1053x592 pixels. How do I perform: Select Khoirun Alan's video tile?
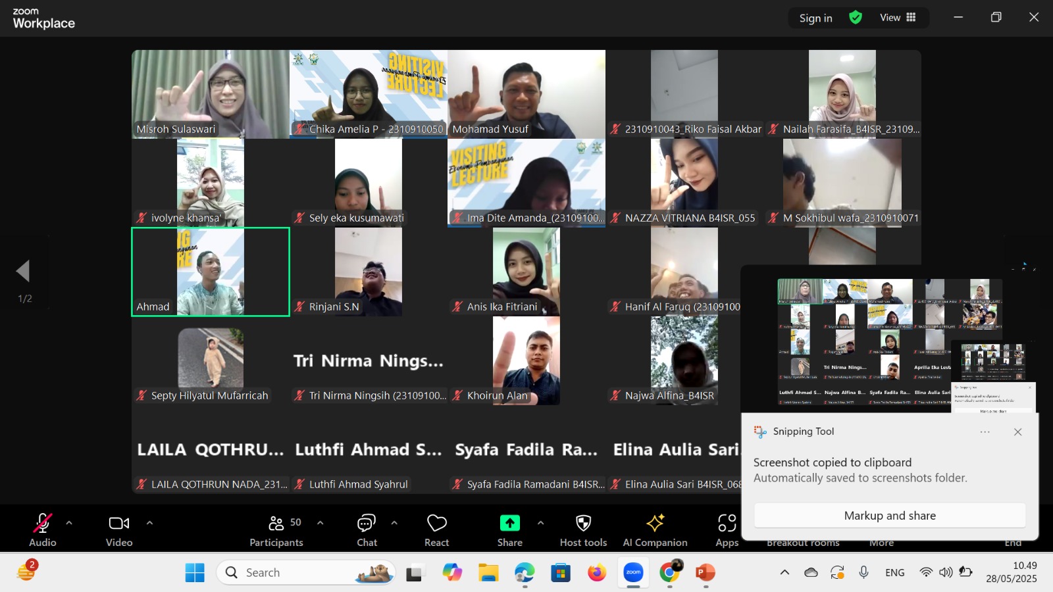(526, 360)
